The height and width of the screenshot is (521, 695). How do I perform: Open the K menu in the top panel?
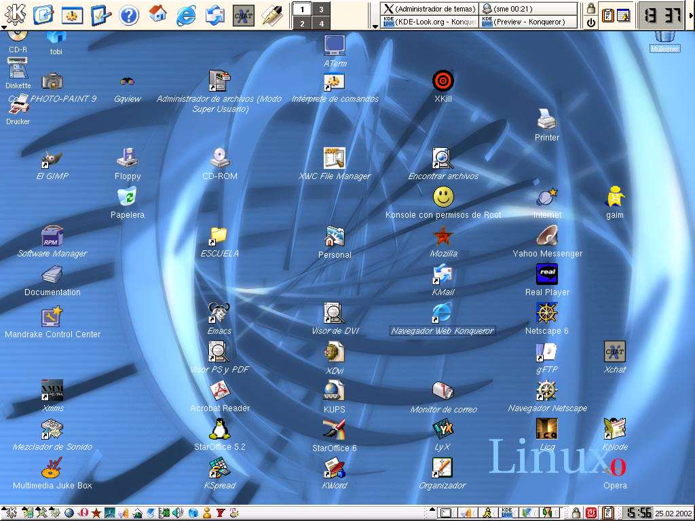pos(15,15)
